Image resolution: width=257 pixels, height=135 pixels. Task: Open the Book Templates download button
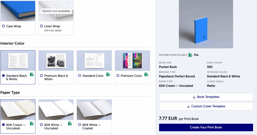[206, 97]
